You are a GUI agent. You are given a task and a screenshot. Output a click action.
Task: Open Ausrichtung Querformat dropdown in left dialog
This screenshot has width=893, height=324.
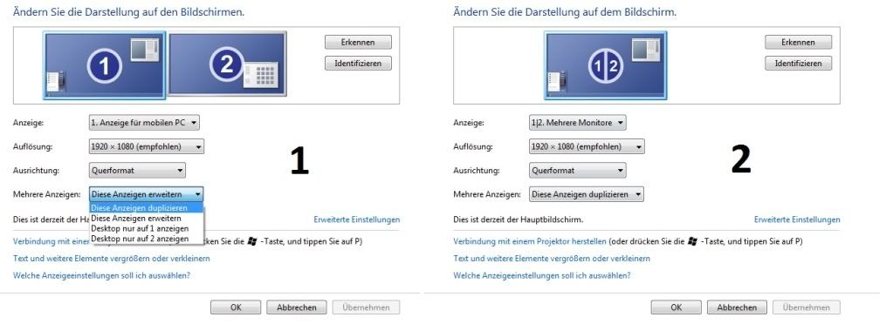point(137,170)
